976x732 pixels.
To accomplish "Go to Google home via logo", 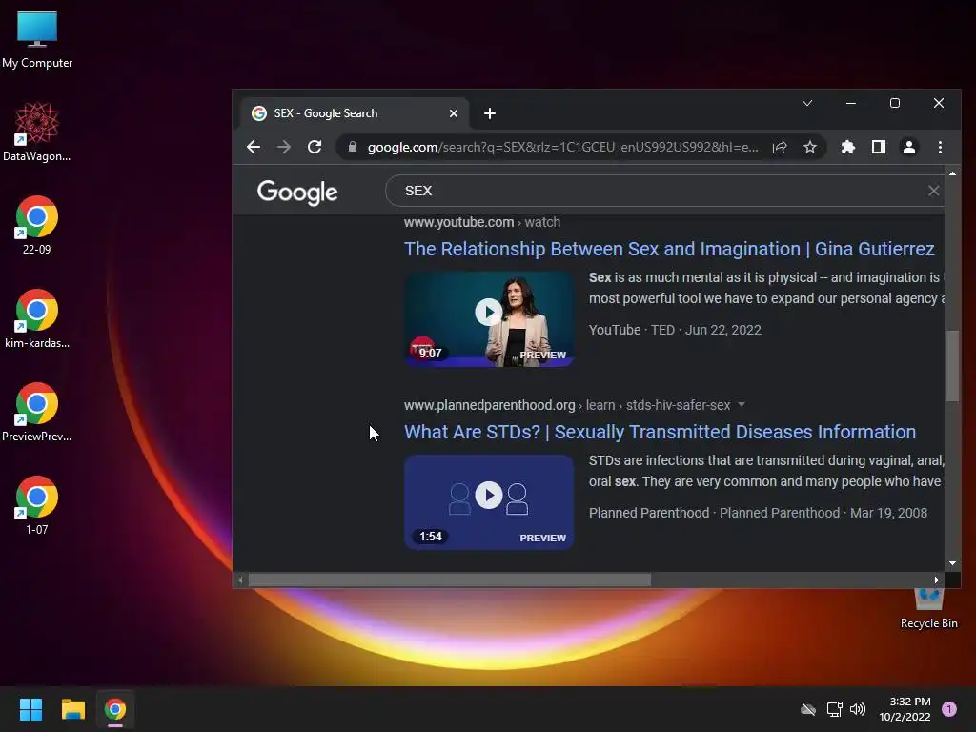I will click(297, 192).
